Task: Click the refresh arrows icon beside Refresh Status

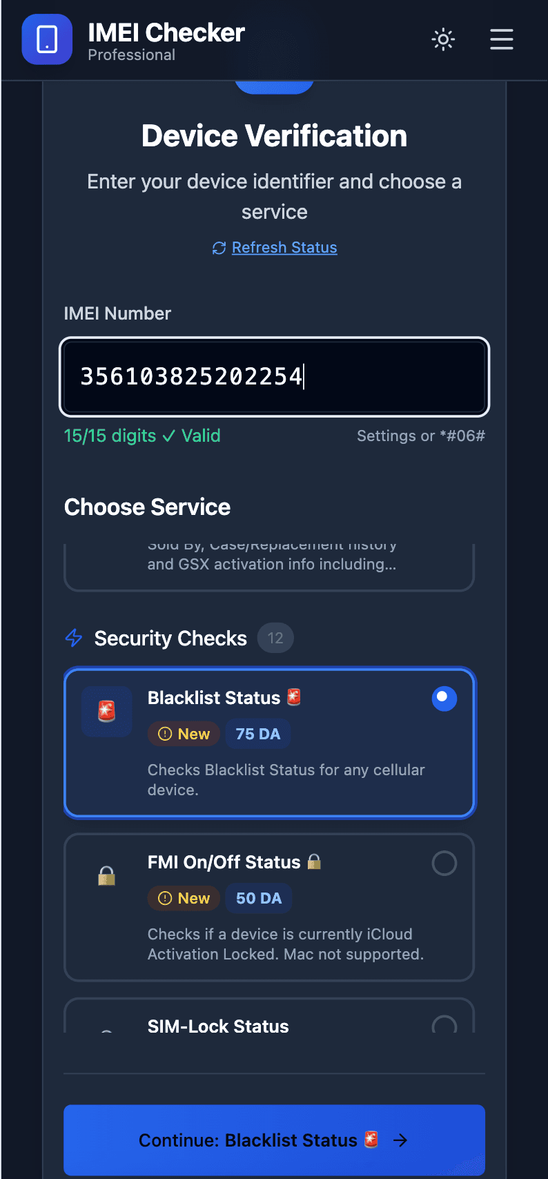Action: tap(219, 247)
